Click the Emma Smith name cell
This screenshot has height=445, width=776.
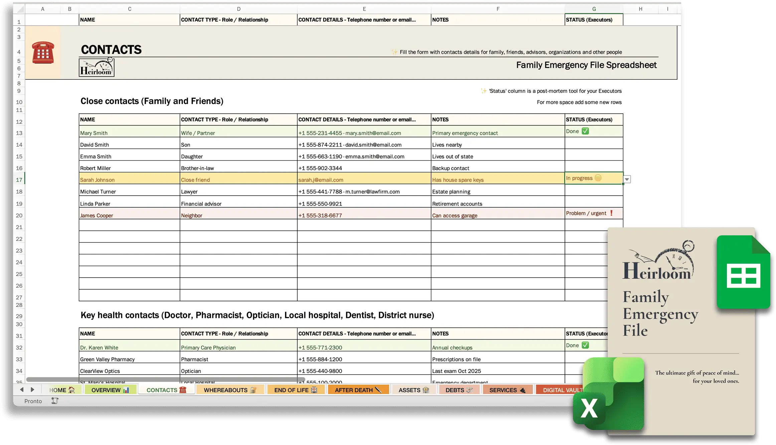pyautogui.click(x=129, y=155)
